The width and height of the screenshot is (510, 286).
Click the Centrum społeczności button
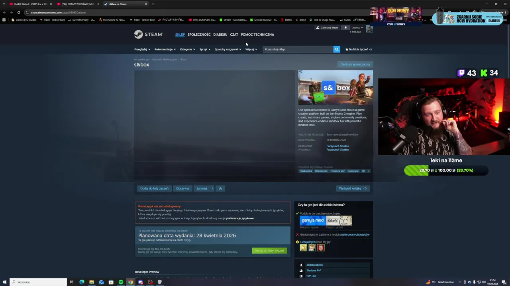[x=355, y=64]
